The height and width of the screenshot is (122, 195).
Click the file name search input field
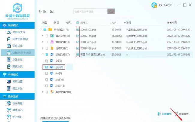[x=91, y=11]
